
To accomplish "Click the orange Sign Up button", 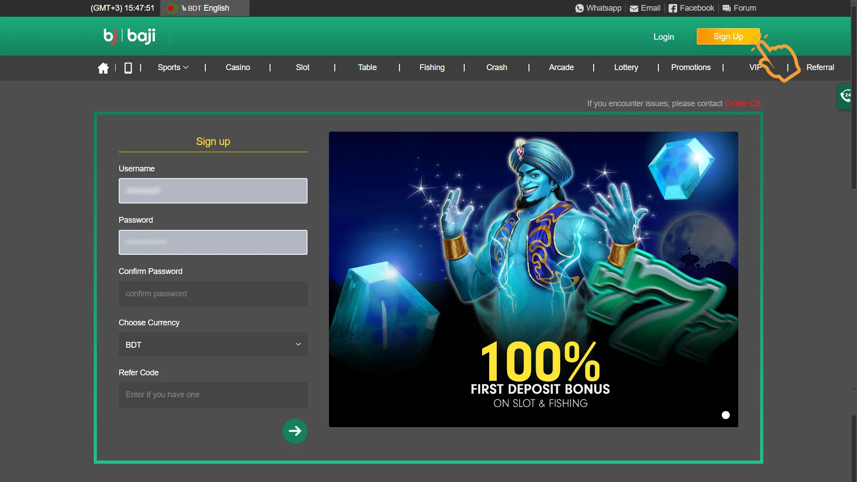I will 728,37.
